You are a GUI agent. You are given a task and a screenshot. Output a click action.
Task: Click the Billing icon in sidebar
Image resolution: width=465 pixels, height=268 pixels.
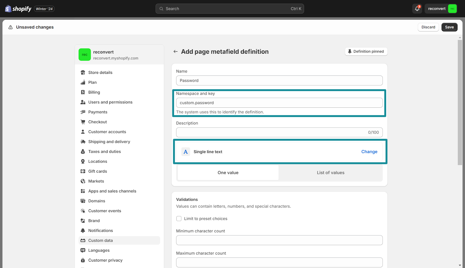(83, 92)
